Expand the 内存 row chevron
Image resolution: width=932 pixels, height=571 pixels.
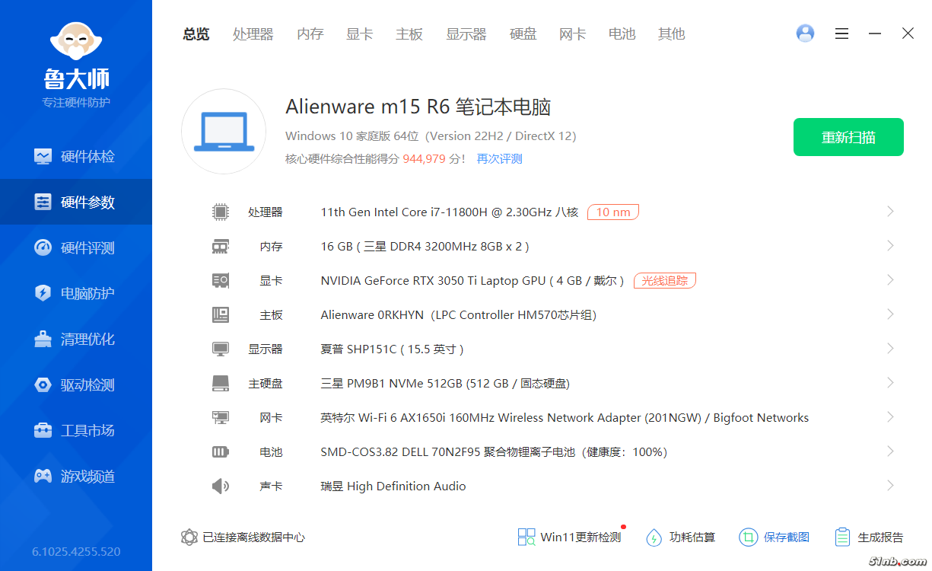[890, 246]
